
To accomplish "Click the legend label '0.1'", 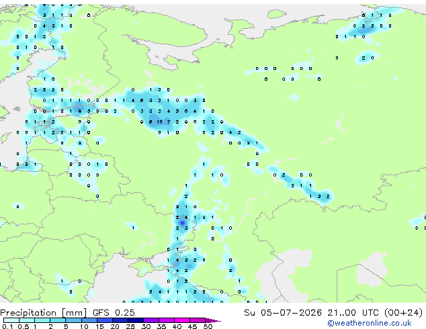I will [7, 326].
